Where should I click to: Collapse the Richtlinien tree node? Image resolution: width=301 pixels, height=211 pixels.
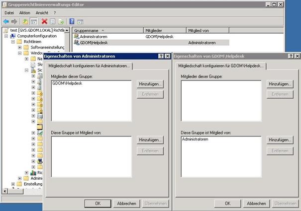[13, 42]
